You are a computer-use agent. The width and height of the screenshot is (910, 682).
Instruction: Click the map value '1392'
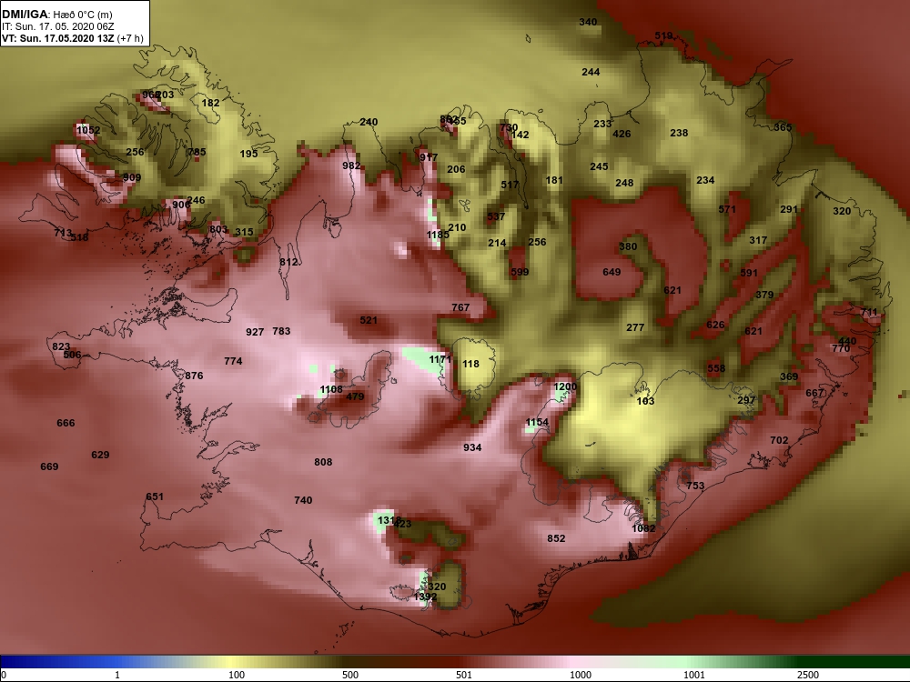[425, 597]
